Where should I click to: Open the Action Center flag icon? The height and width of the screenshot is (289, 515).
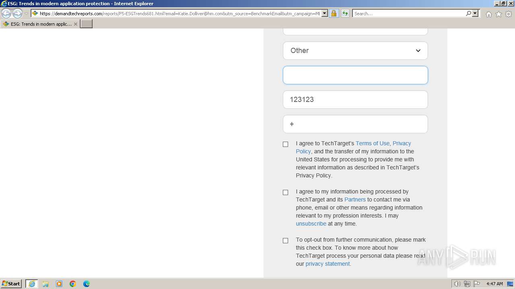[x=477, y=284]
